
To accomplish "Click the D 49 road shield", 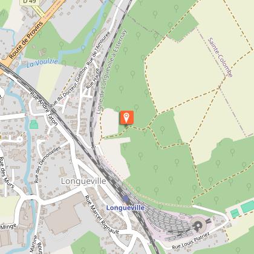I will [30, 2].
